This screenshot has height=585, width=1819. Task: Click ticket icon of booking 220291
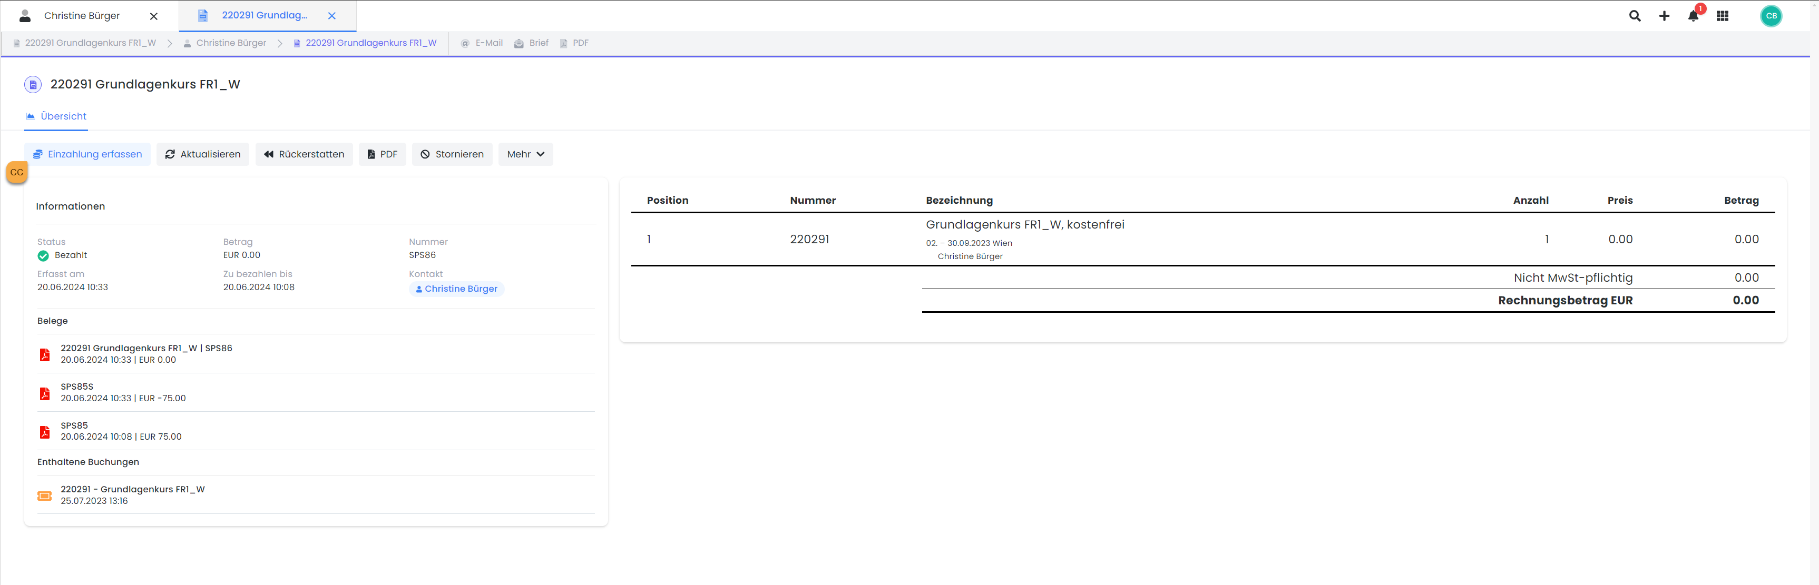(x=44, y=495)
